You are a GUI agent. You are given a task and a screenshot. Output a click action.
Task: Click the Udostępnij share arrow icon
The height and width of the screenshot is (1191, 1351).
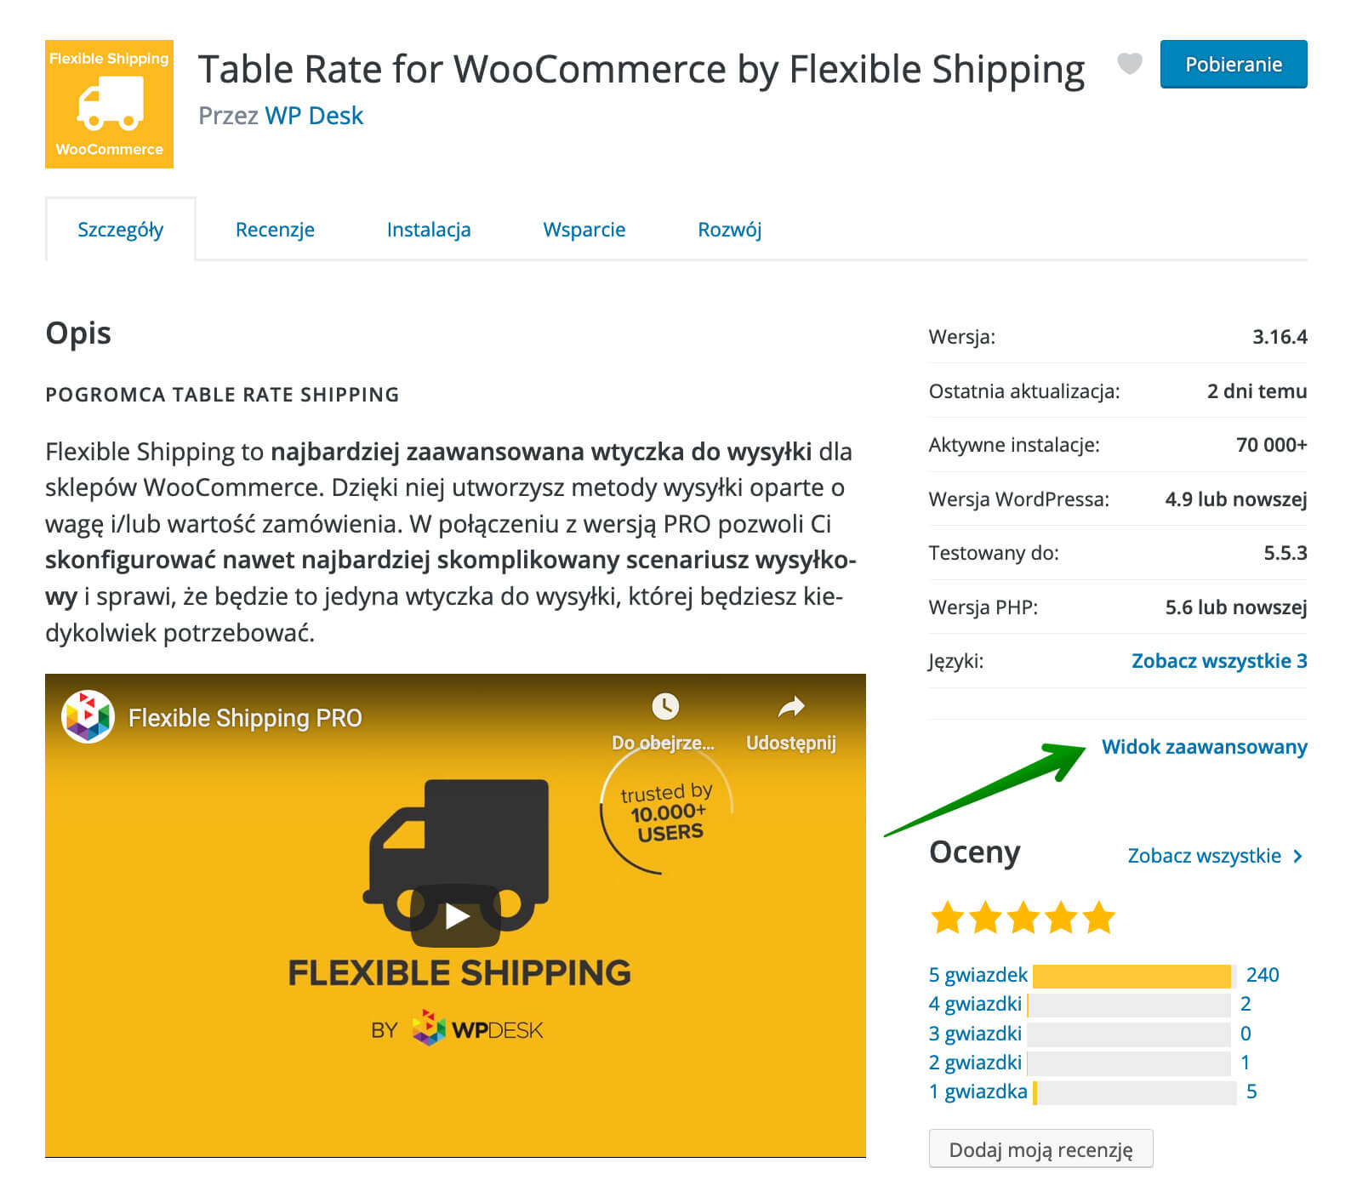[791, 706]
